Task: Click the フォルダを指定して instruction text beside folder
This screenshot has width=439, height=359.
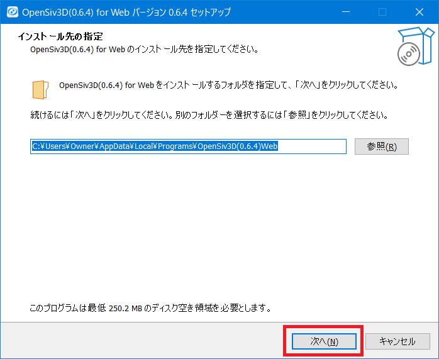Action: [228, 85]
